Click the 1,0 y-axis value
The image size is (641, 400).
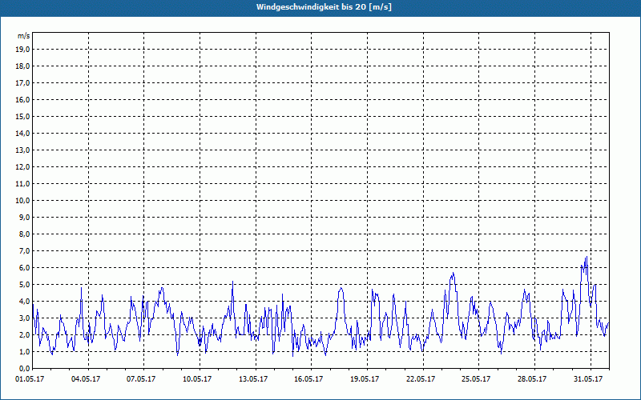tap(24, 351)
